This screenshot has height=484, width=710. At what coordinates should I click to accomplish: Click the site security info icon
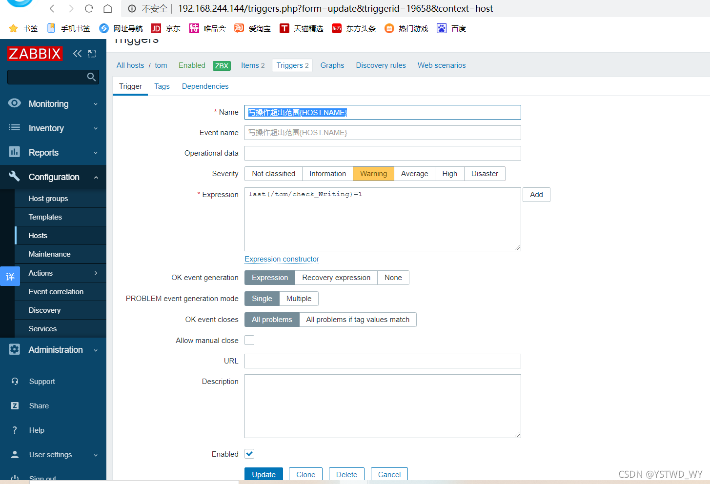click(x=132, y=9)
